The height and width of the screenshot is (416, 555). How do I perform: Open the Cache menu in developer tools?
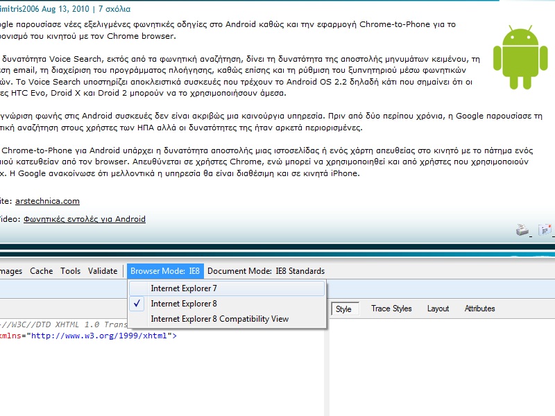pos(42,271)
